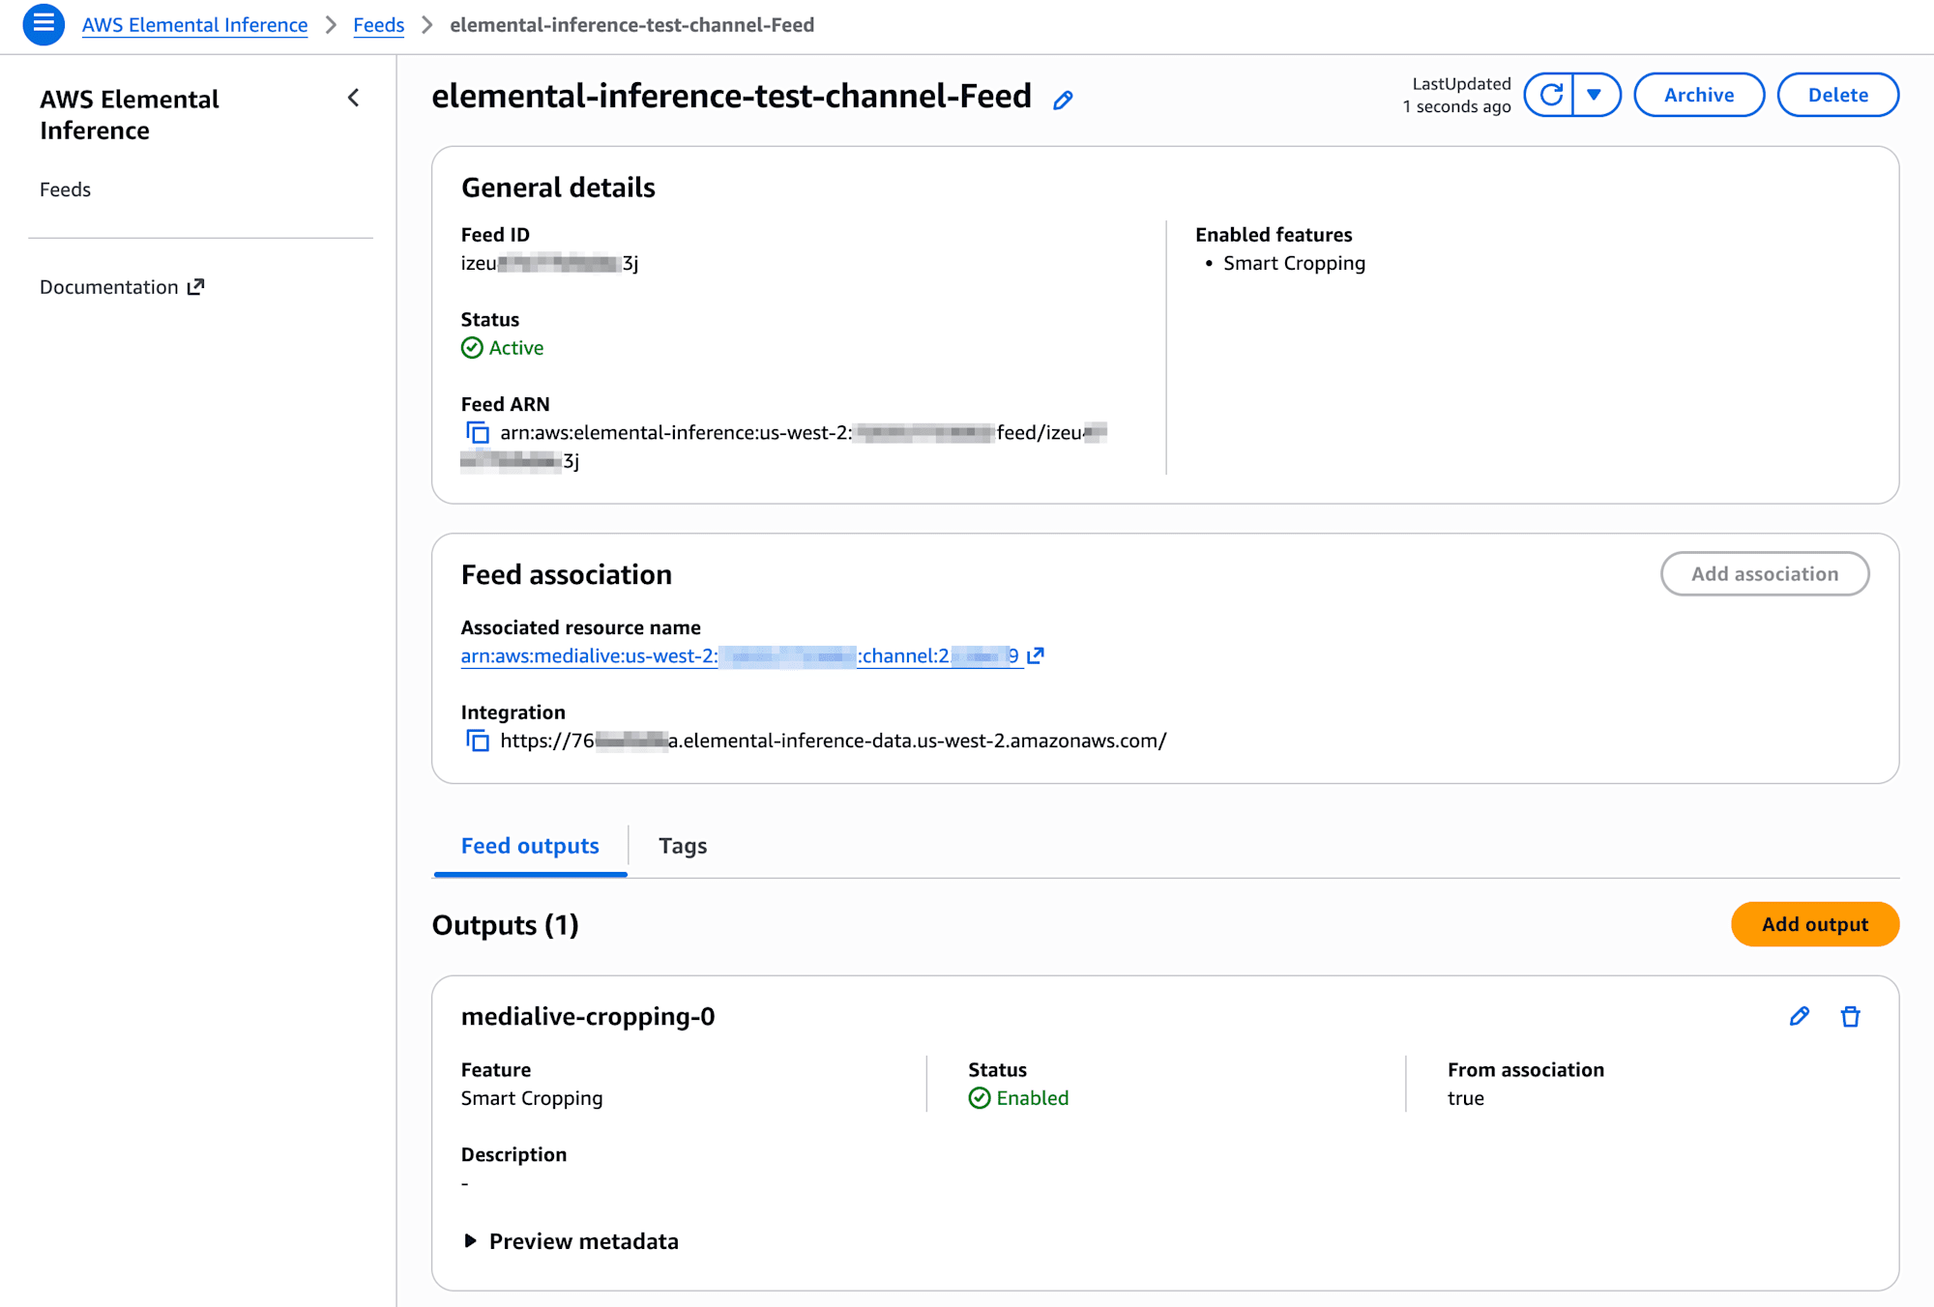Open the refresh interval dropdown arrow
This screenshot has height=1307, width=1934.
click(x=1596, y=95)
